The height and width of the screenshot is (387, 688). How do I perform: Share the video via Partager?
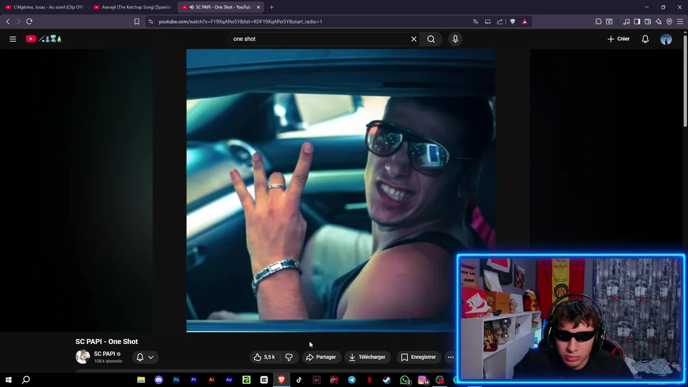click(x=321, y=357)
